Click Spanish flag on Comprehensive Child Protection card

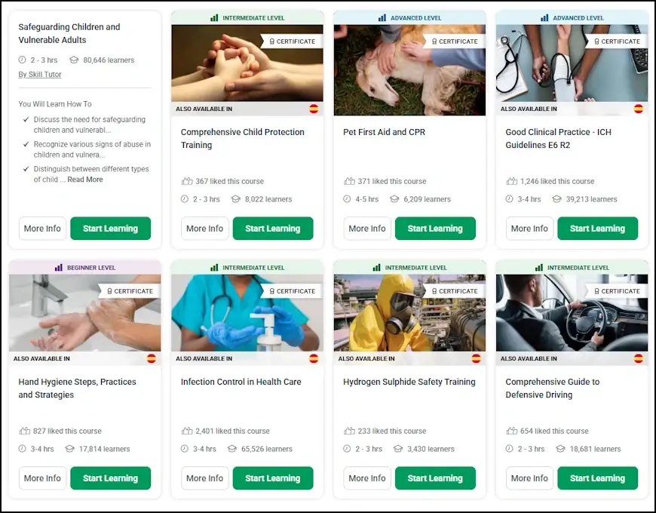point(314,109)
